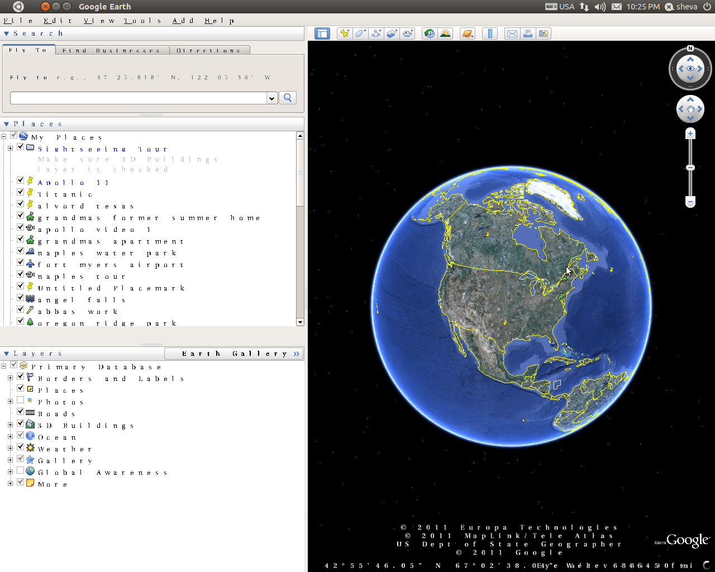Open the File menu
715x572 pixels.
click(x=18, y=21)
